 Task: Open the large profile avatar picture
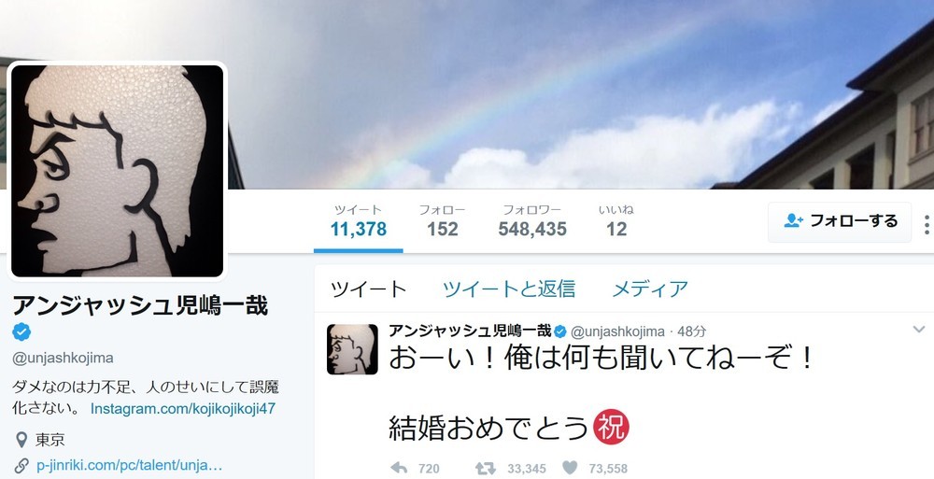point(118,171)
